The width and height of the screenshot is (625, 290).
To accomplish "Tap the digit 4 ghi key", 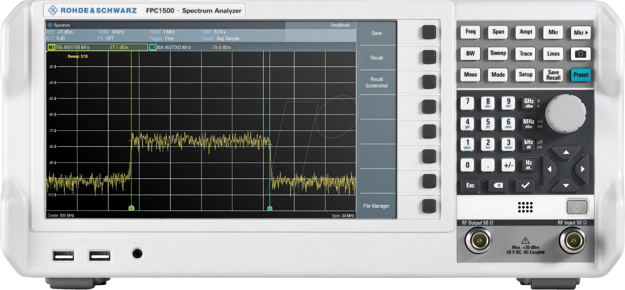I will click(x=467, y=124).
